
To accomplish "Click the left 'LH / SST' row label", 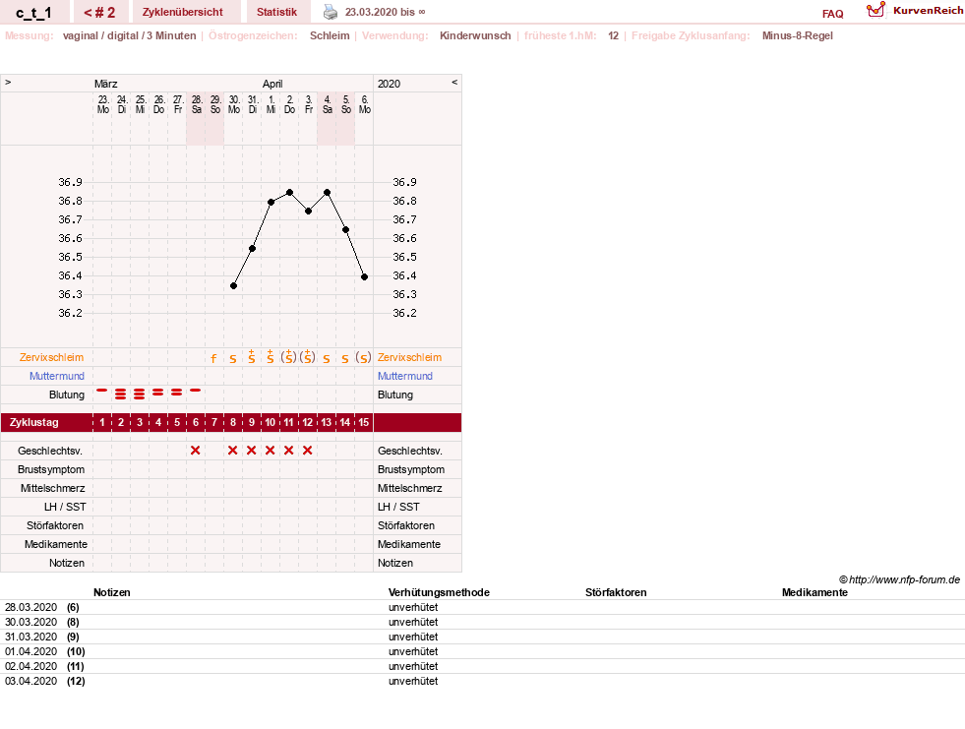I will 65,507.
